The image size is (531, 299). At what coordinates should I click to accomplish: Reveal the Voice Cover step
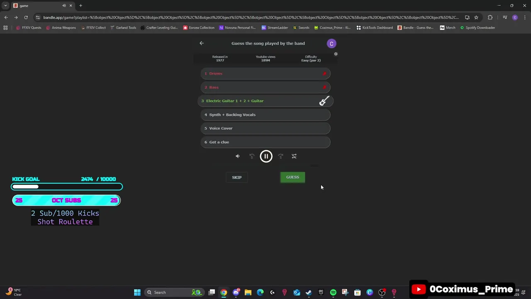click(265, 128)
